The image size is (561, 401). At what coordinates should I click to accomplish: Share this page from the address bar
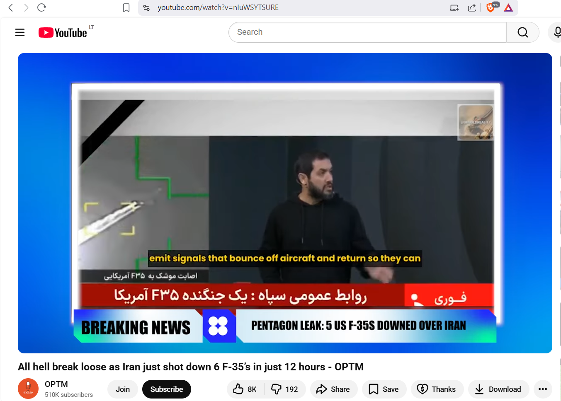(x=472, y=7)
